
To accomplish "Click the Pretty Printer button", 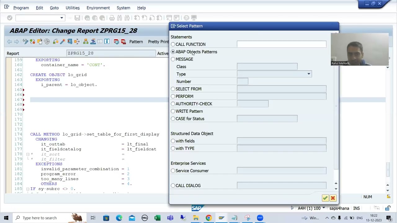I will pyautogui.click(x=158, y=42).
